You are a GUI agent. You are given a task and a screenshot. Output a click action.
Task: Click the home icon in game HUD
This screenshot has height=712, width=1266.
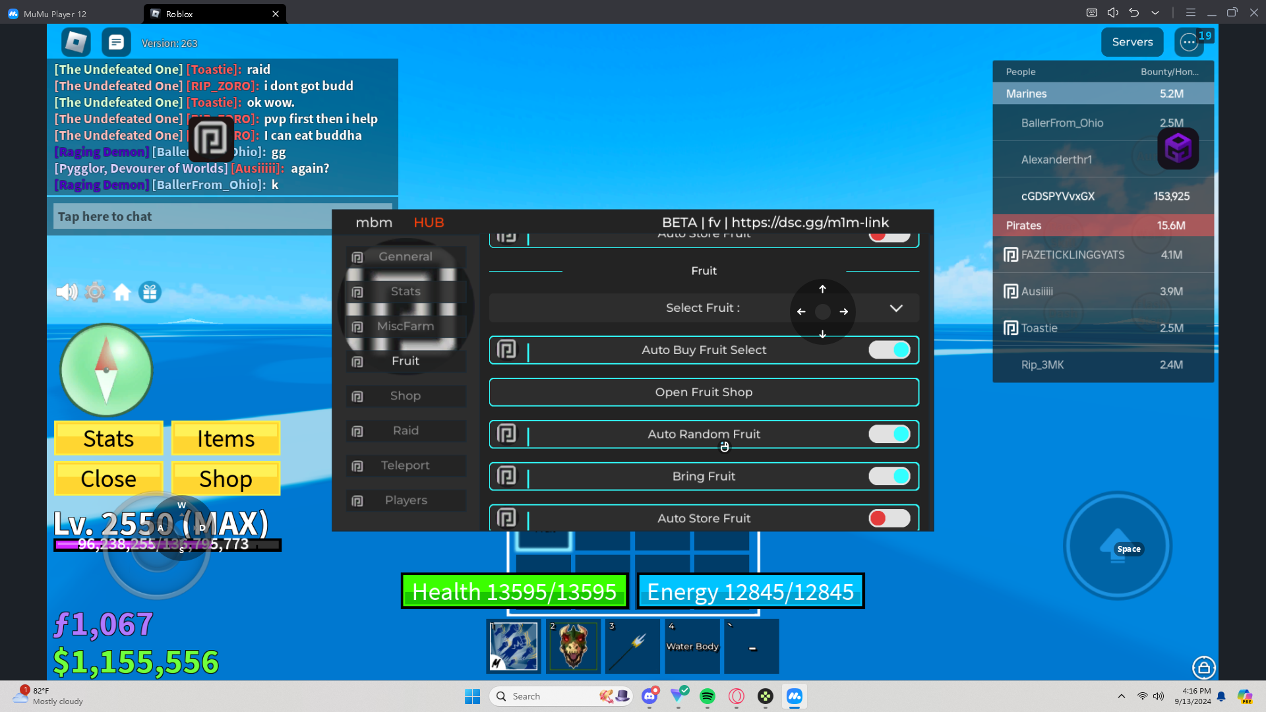click(122, 291)
